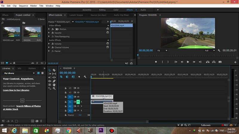
Task: Toggle V2 track output eye
Action: (78, 92)
